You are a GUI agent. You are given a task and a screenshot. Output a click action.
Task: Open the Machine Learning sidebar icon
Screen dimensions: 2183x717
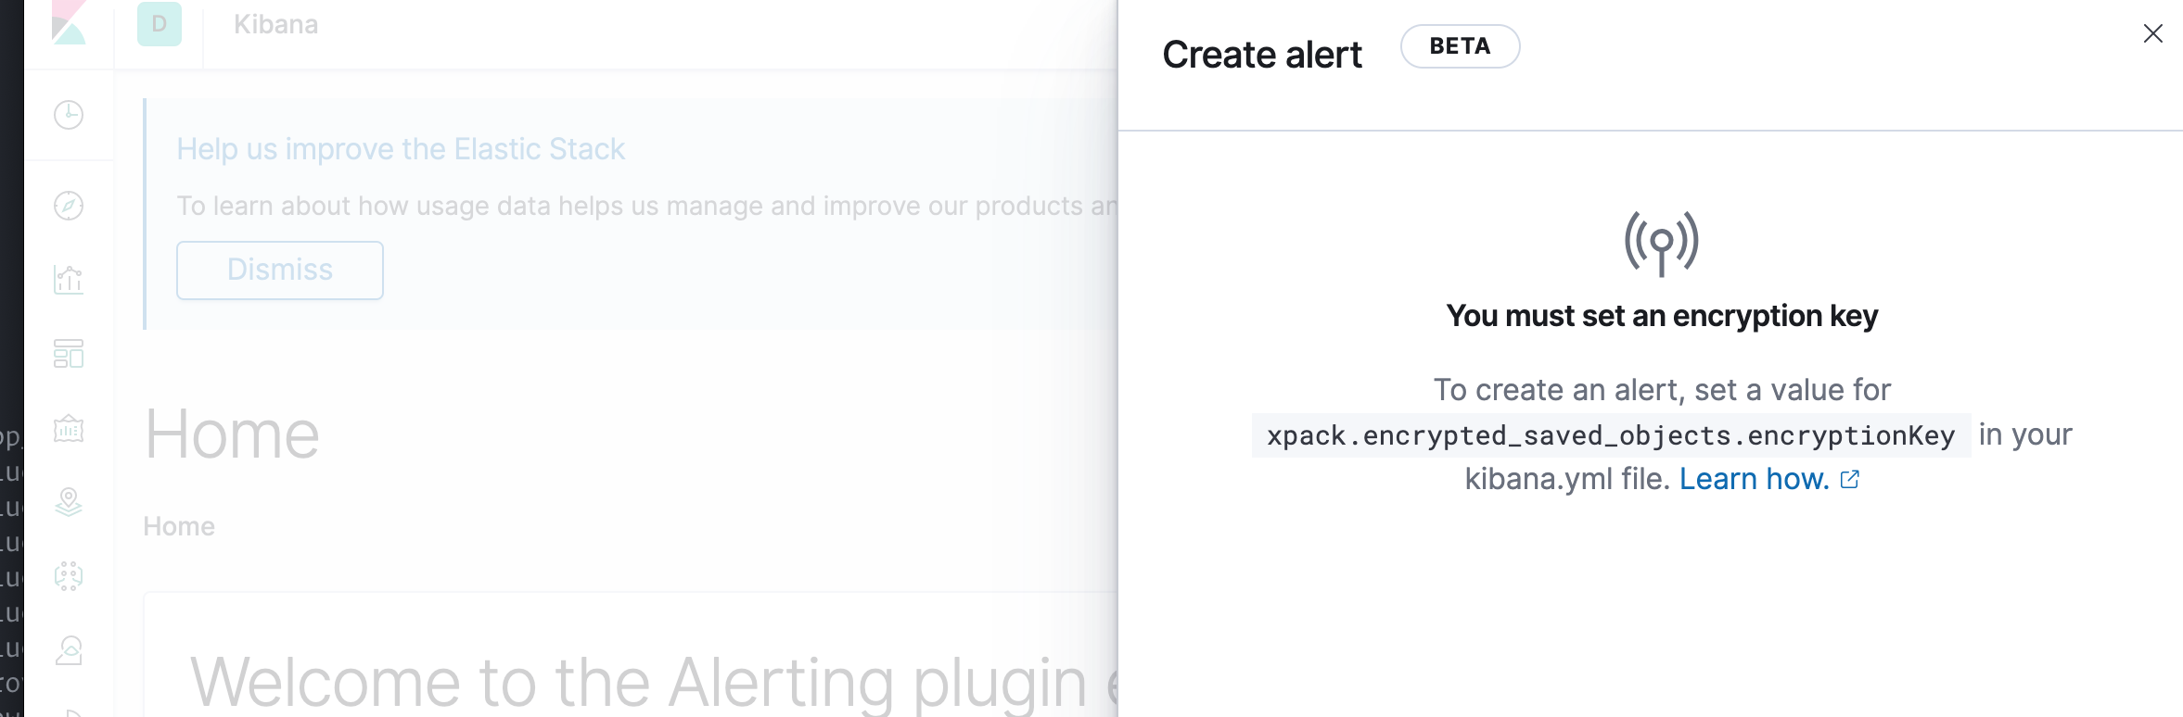point(70,576)
